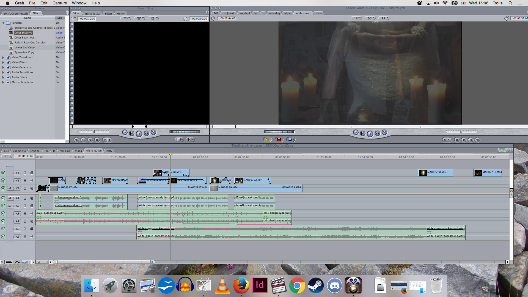This screenshot has height=297, width=528.
Task: Adjust the Viewer shuttle slider
Action: [x=94, y=131]
